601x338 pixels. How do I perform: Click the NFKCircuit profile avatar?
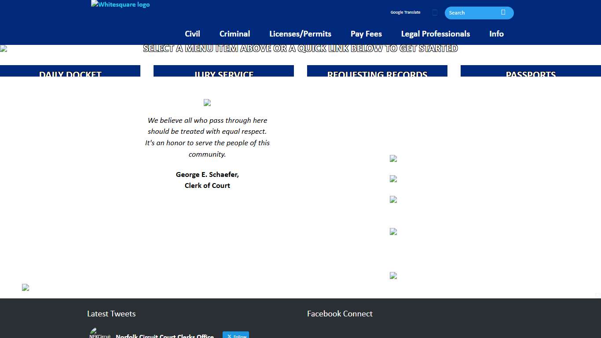click(100, 334)
